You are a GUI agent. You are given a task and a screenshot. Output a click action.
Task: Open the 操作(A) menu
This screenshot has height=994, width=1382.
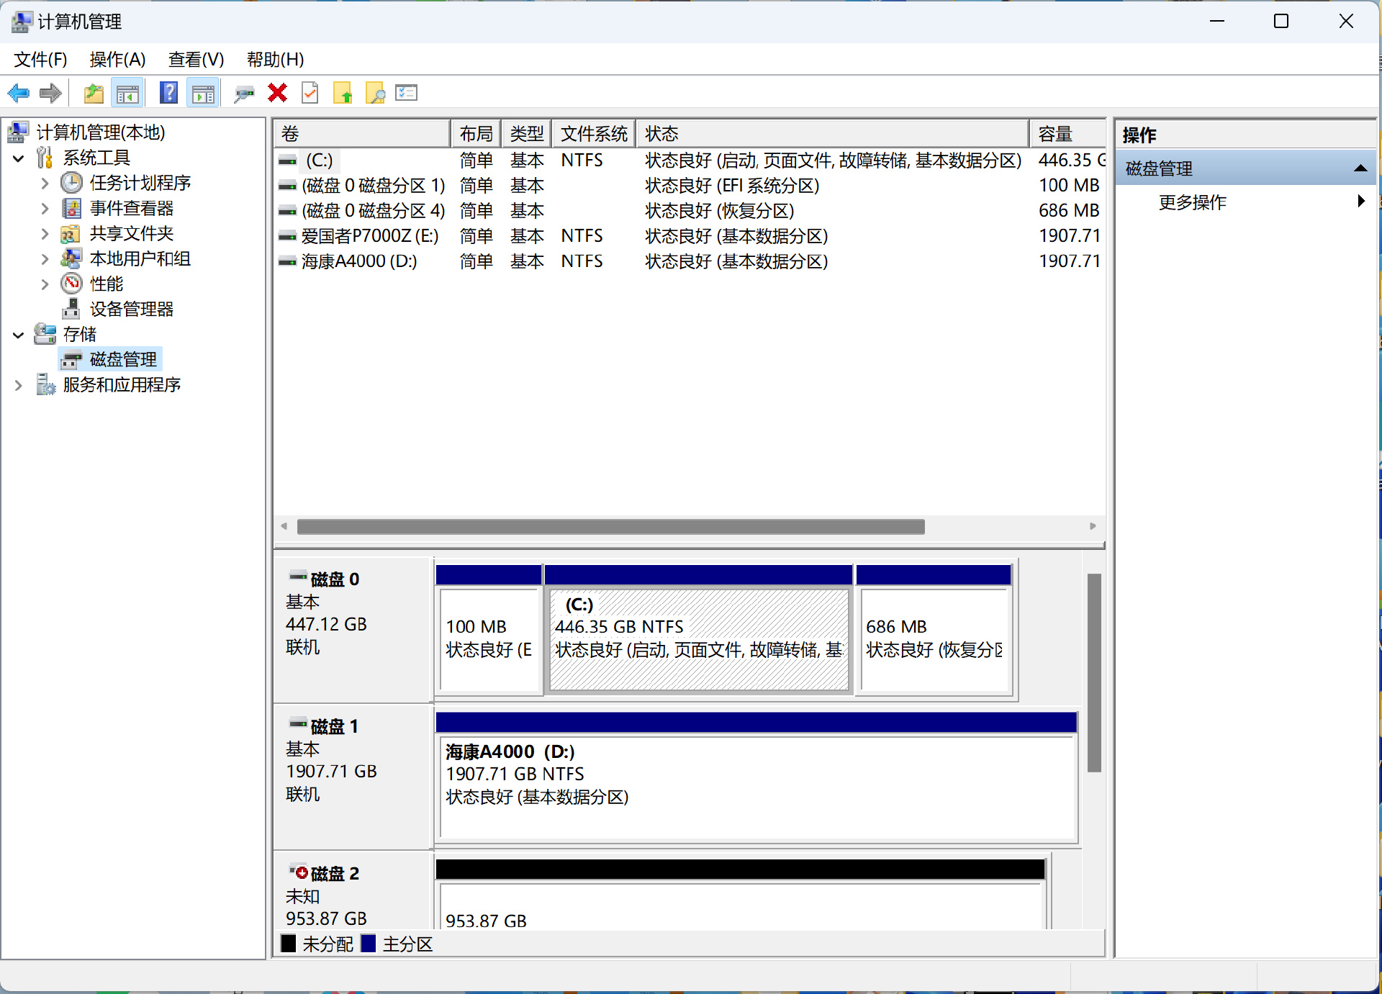[117, 59]
